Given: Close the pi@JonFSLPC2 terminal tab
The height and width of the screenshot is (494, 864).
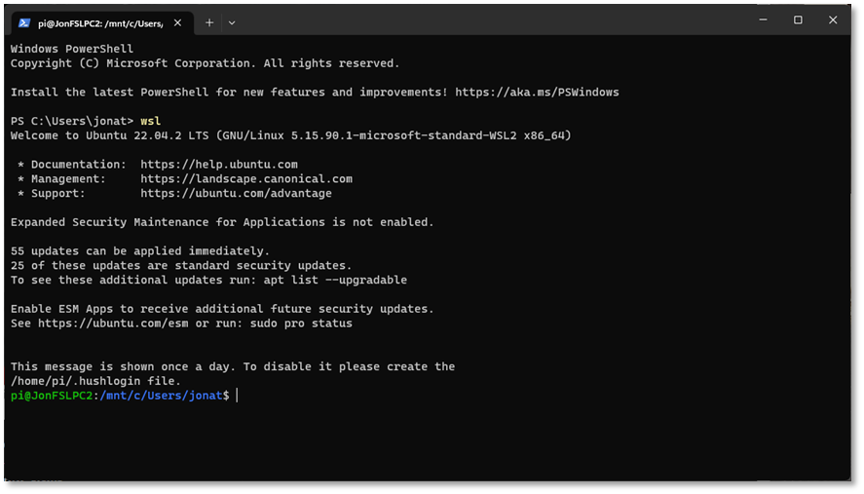Looking at the screenshot, I should pyautogui.click(x=177, y=22).
